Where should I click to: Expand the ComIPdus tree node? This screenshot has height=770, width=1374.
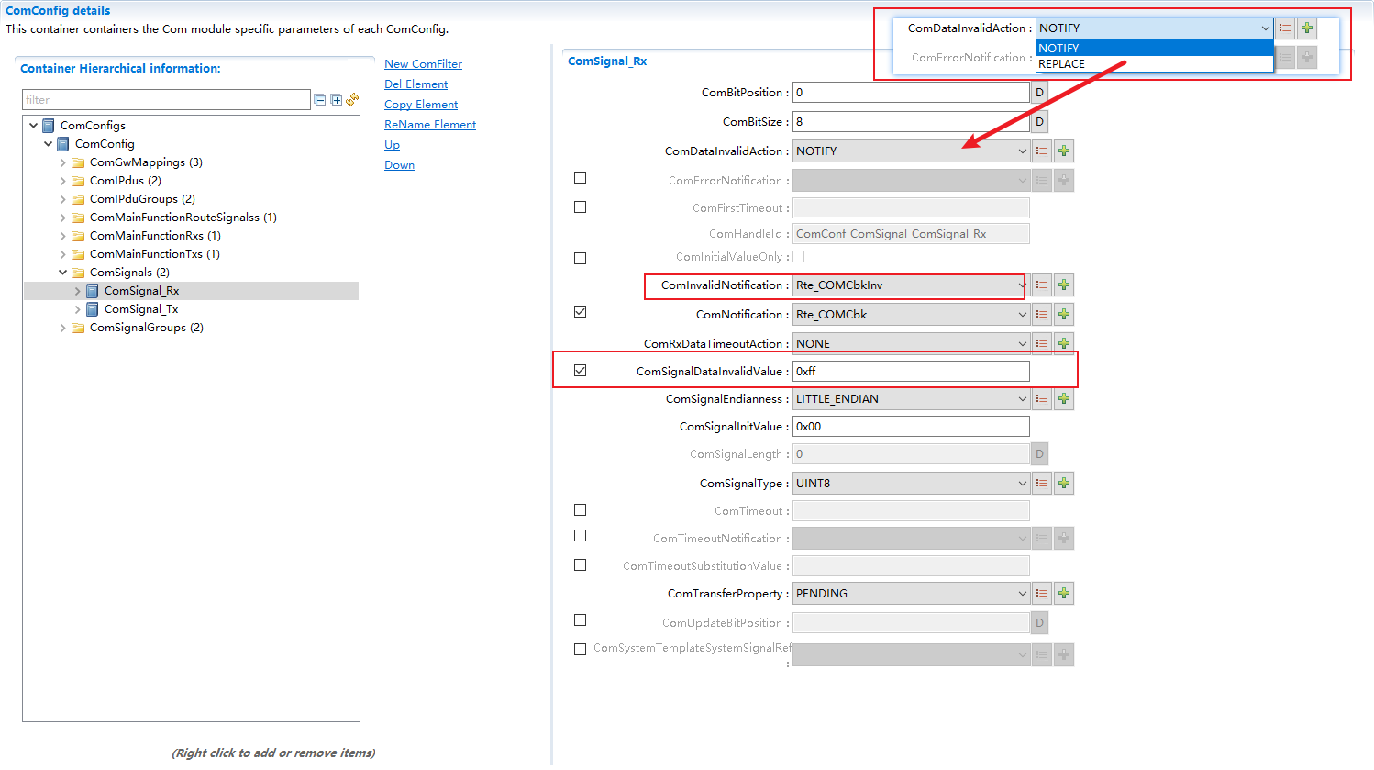pyautogui.click(x=63, y=181)
